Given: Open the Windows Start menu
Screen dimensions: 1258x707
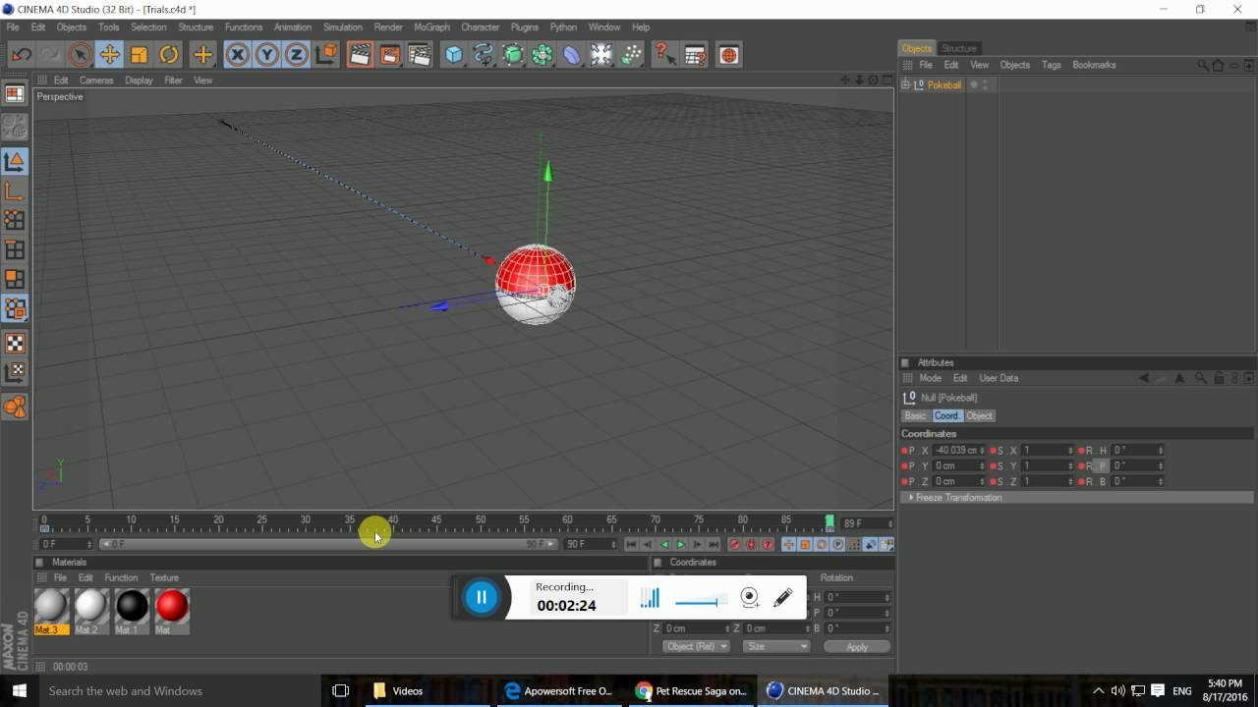Looking at the screenshot, I should coord(19,690).
